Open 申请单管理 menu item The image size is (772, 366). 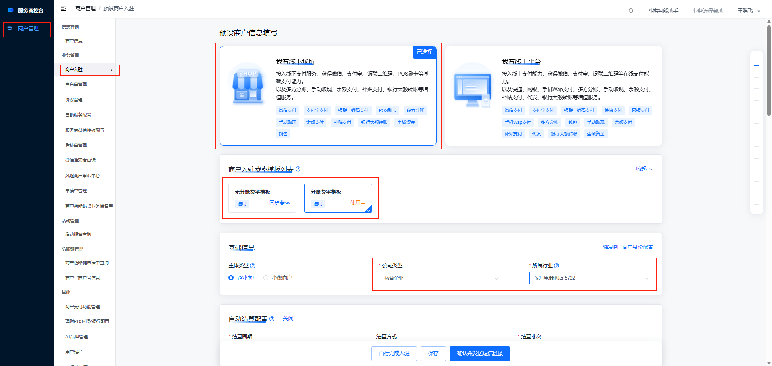[76, 191]
